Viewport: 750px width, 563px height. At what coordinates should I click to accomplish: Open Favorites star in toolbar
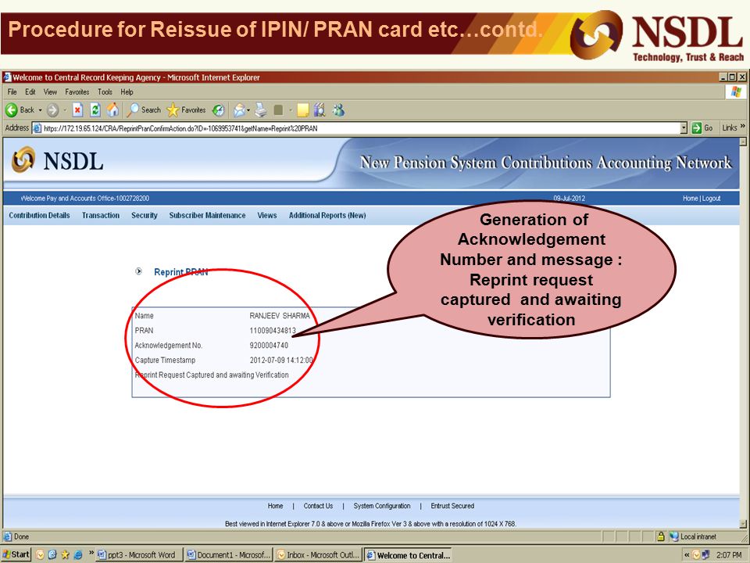[173, 110]
